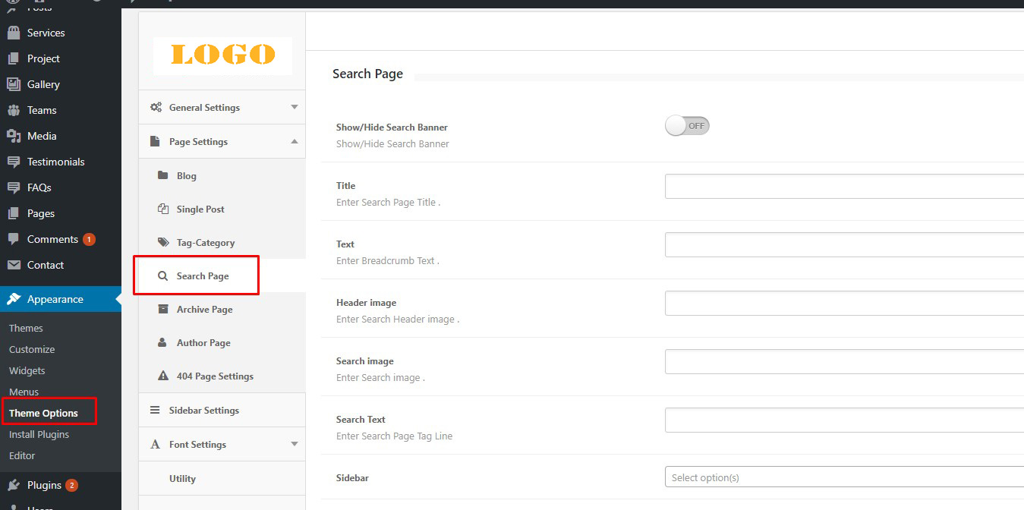The width and height of the screenshot is (1024, 510).
Task: Click the Title input field
Action: [844, 186]
